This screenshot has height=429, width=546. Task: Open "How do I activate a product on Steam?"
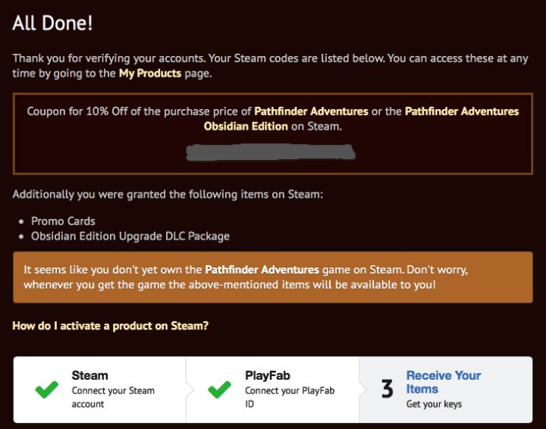(111, 326)
